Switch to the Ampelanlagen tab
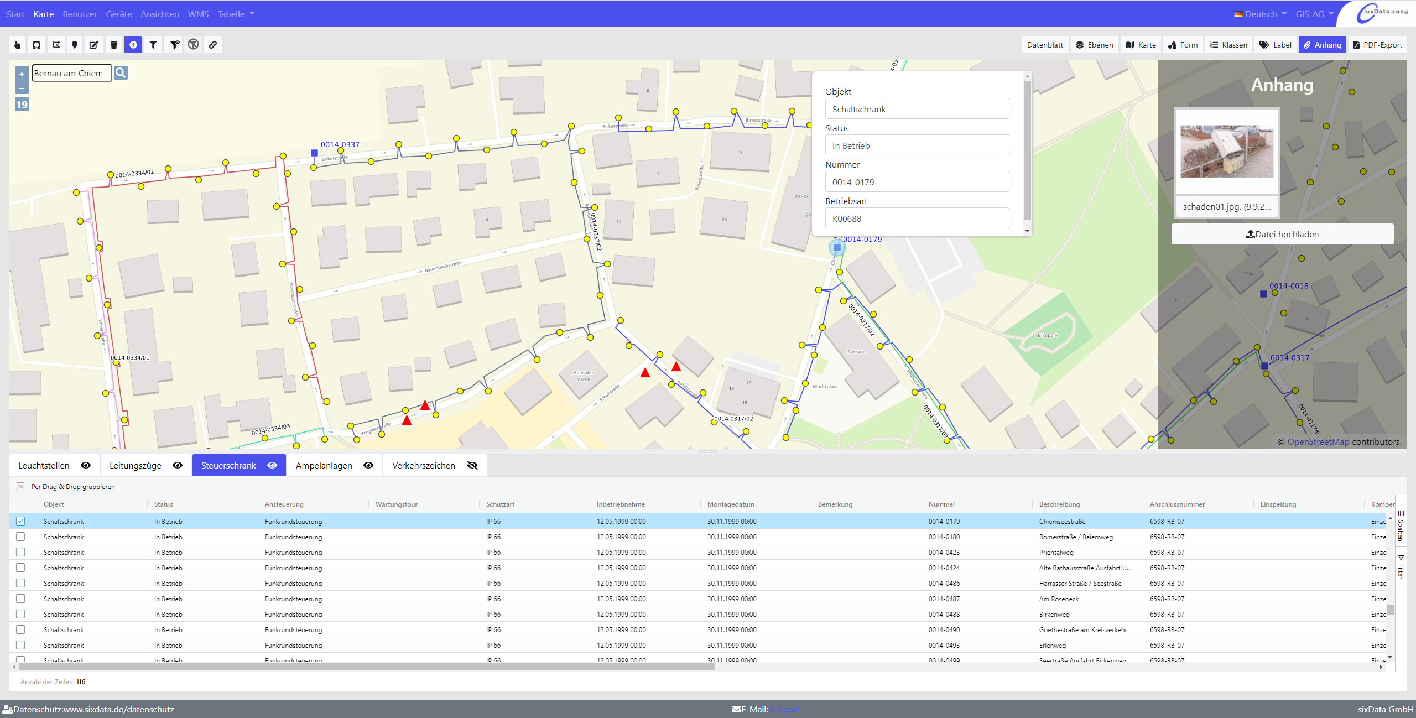The width and height of the screenshot is (1416, 718). (324, 465)
